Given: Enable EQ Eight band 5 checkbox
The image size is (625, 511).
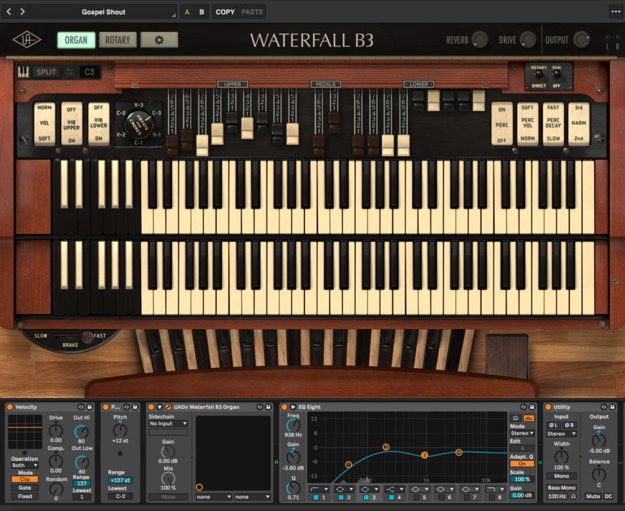Looking at the screenshot, I should 416,498.
